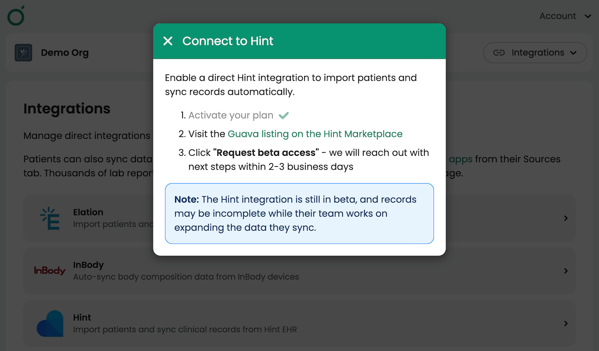Click the Hint integration title
Image resolution: width=599 pixels, height=351 pixels.
[82, 318]
